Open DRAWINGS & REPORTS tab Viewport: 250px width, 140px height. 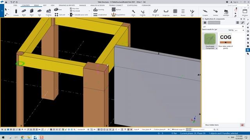[67, 5]
